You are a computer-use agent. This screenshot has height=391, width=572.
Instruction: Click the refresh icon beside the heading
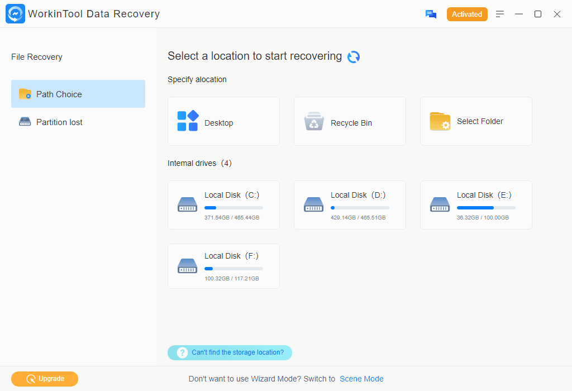click(x=354, y=56)
